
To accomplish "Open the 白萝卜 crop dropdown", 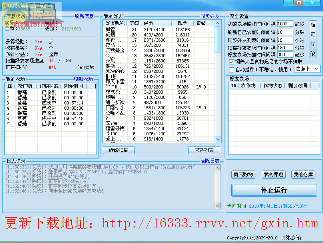I will pos(307,69).
